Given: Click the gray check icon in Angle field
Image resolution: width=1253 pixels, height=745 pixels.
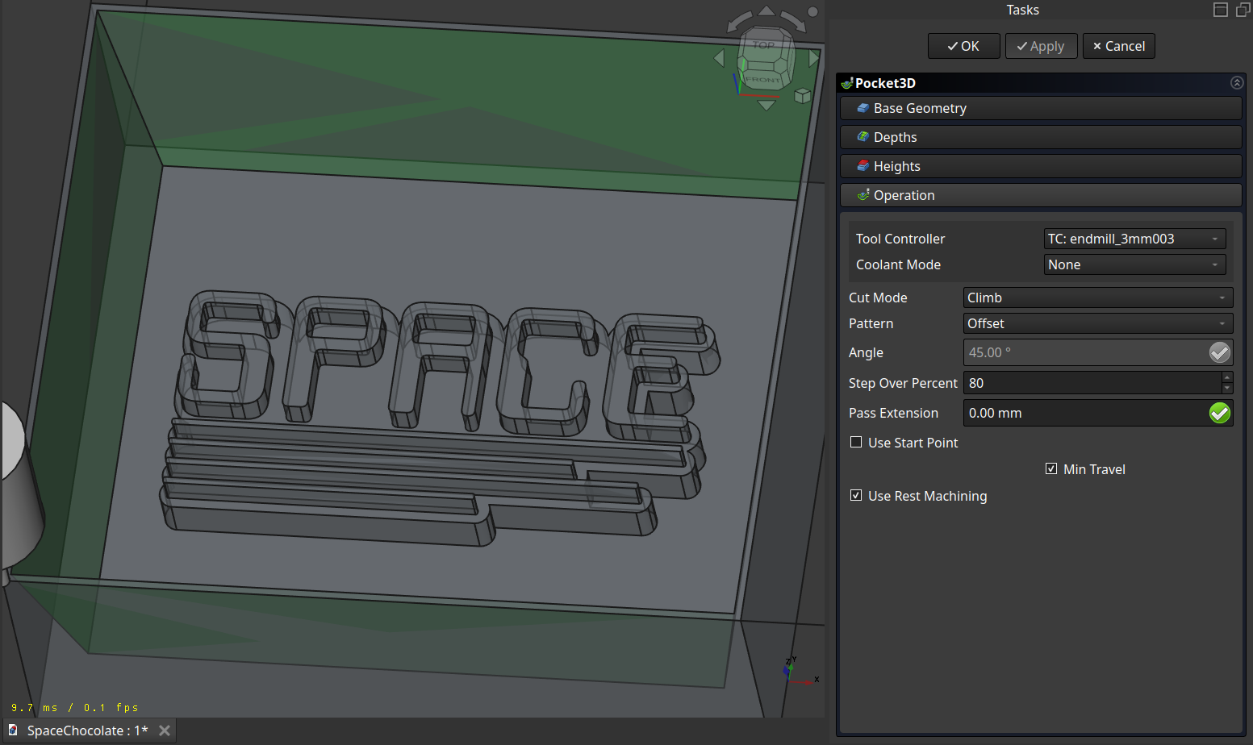Looking at the screenshot, I should [1219, 352].
